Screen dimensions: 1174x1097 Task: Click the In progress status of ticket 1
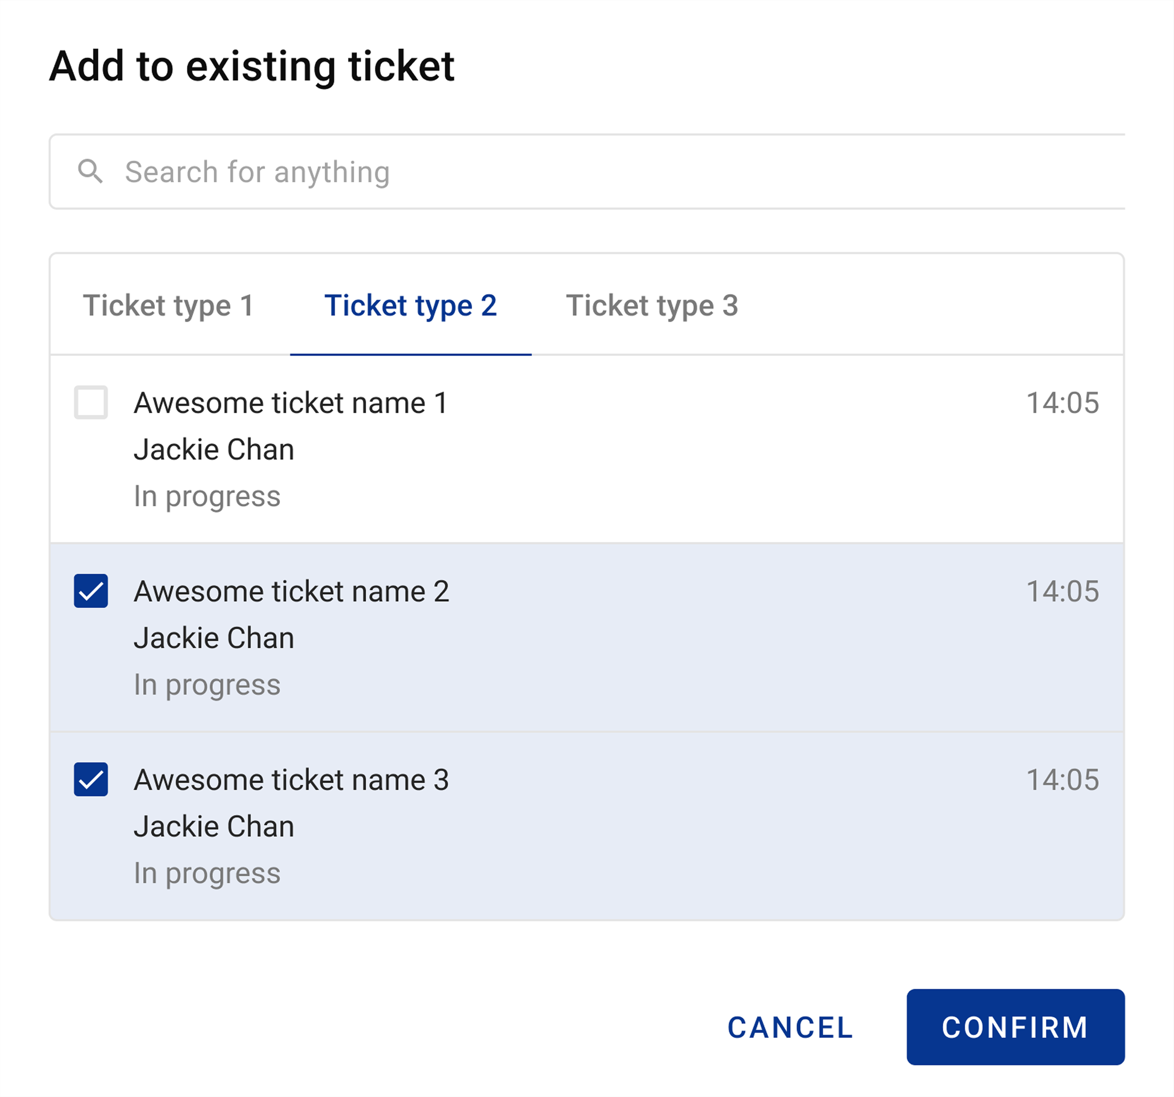pos(207,496)
